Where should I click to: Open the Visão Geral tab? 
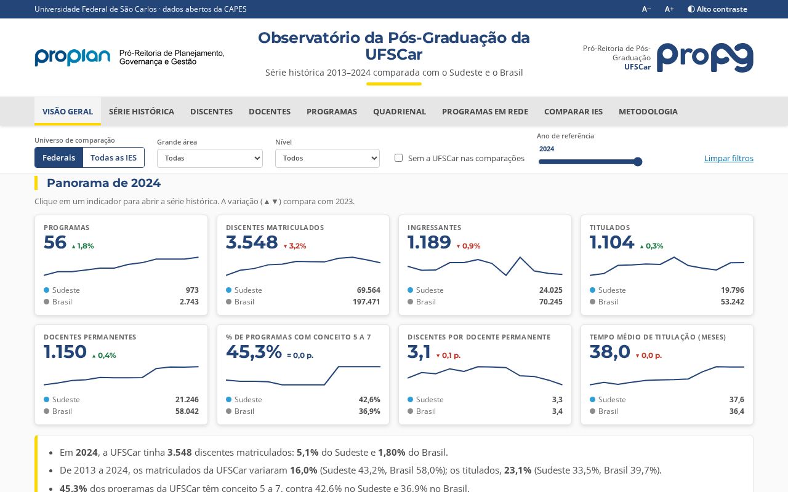tap(68, 111)
